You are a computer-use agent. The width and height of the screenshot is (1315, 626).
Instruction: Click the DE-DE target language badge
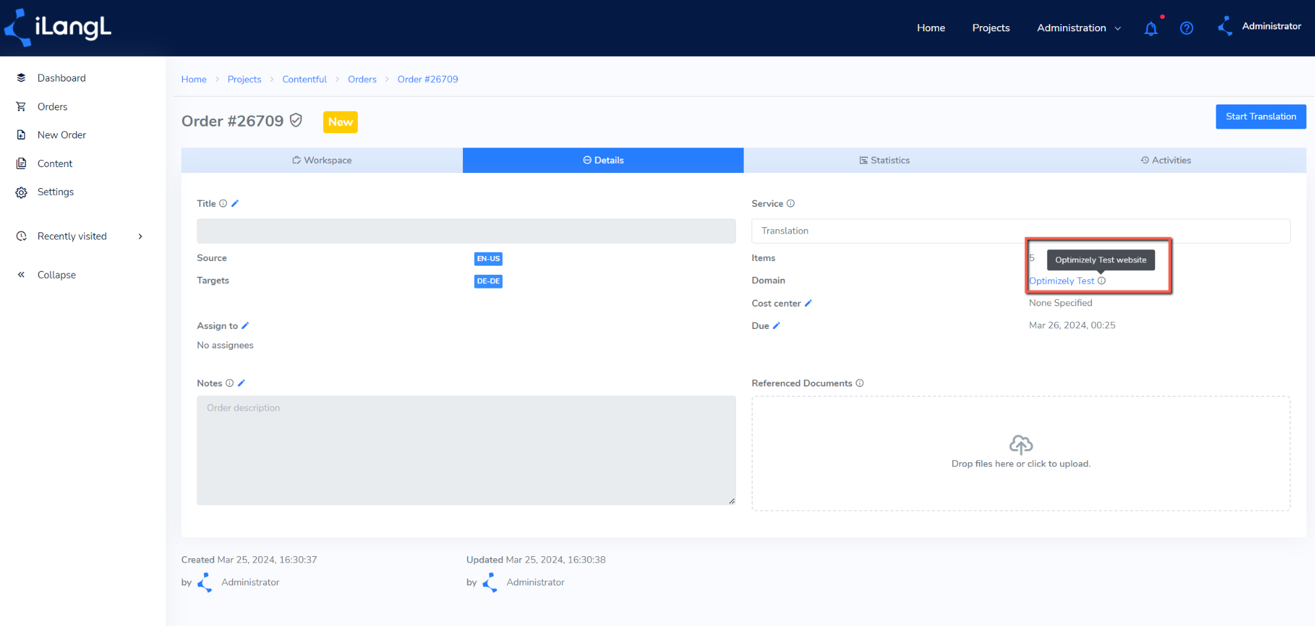(x=488, y=281)
